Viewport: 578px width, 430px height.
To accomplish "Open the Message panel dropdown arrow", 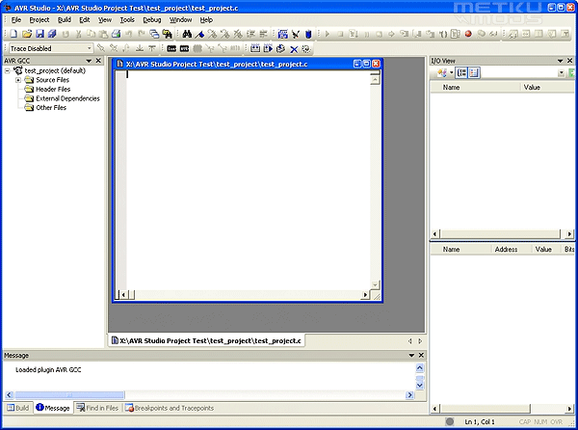I will coord(411,355).
